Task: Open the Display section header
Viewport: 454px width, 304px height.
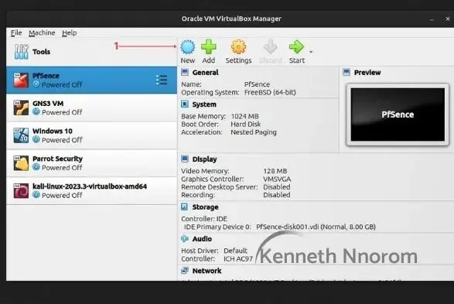Action: [x=204, y=159]
